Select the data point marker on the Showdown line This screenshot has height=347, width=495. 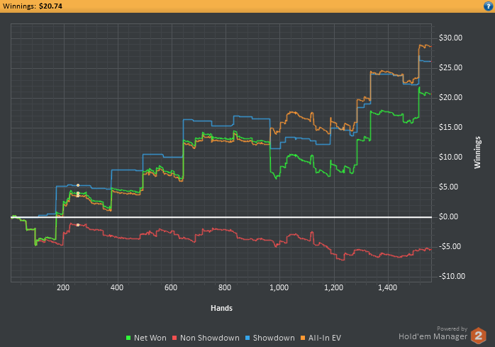pyautogui.click(x=78, y=185)
